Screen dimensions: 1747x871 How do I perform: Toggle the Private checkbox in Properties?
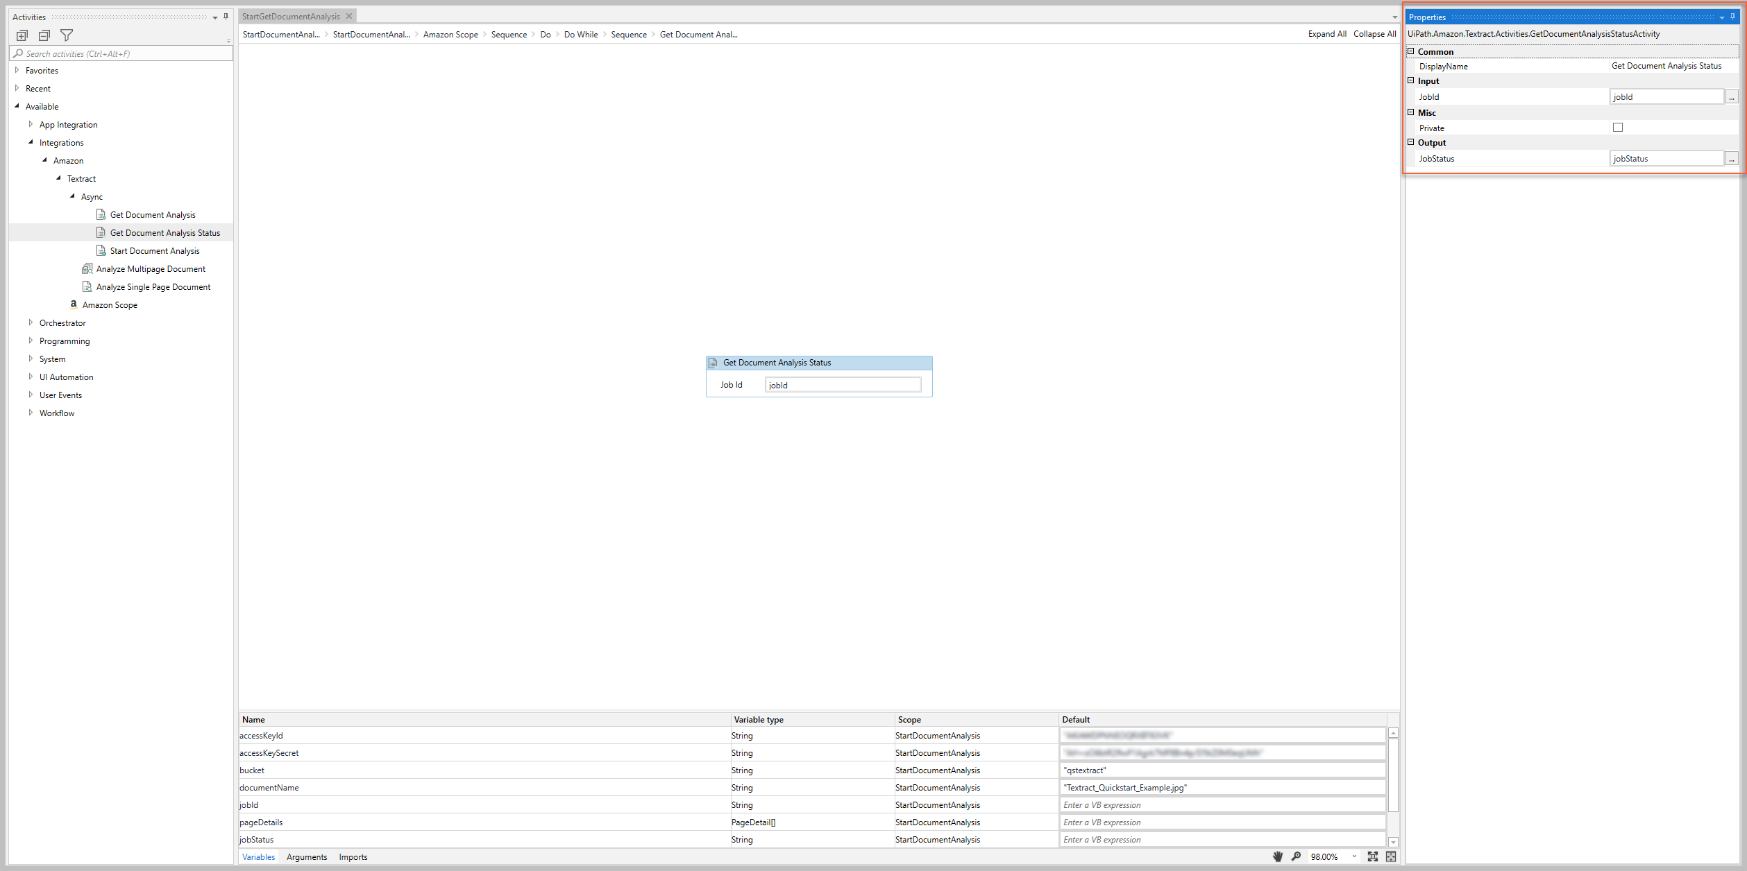click(x=1618, y=127)
